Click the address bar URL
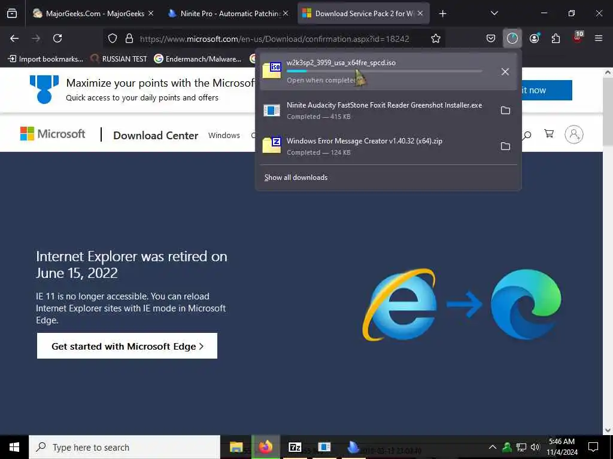 [x=274, y=39]
